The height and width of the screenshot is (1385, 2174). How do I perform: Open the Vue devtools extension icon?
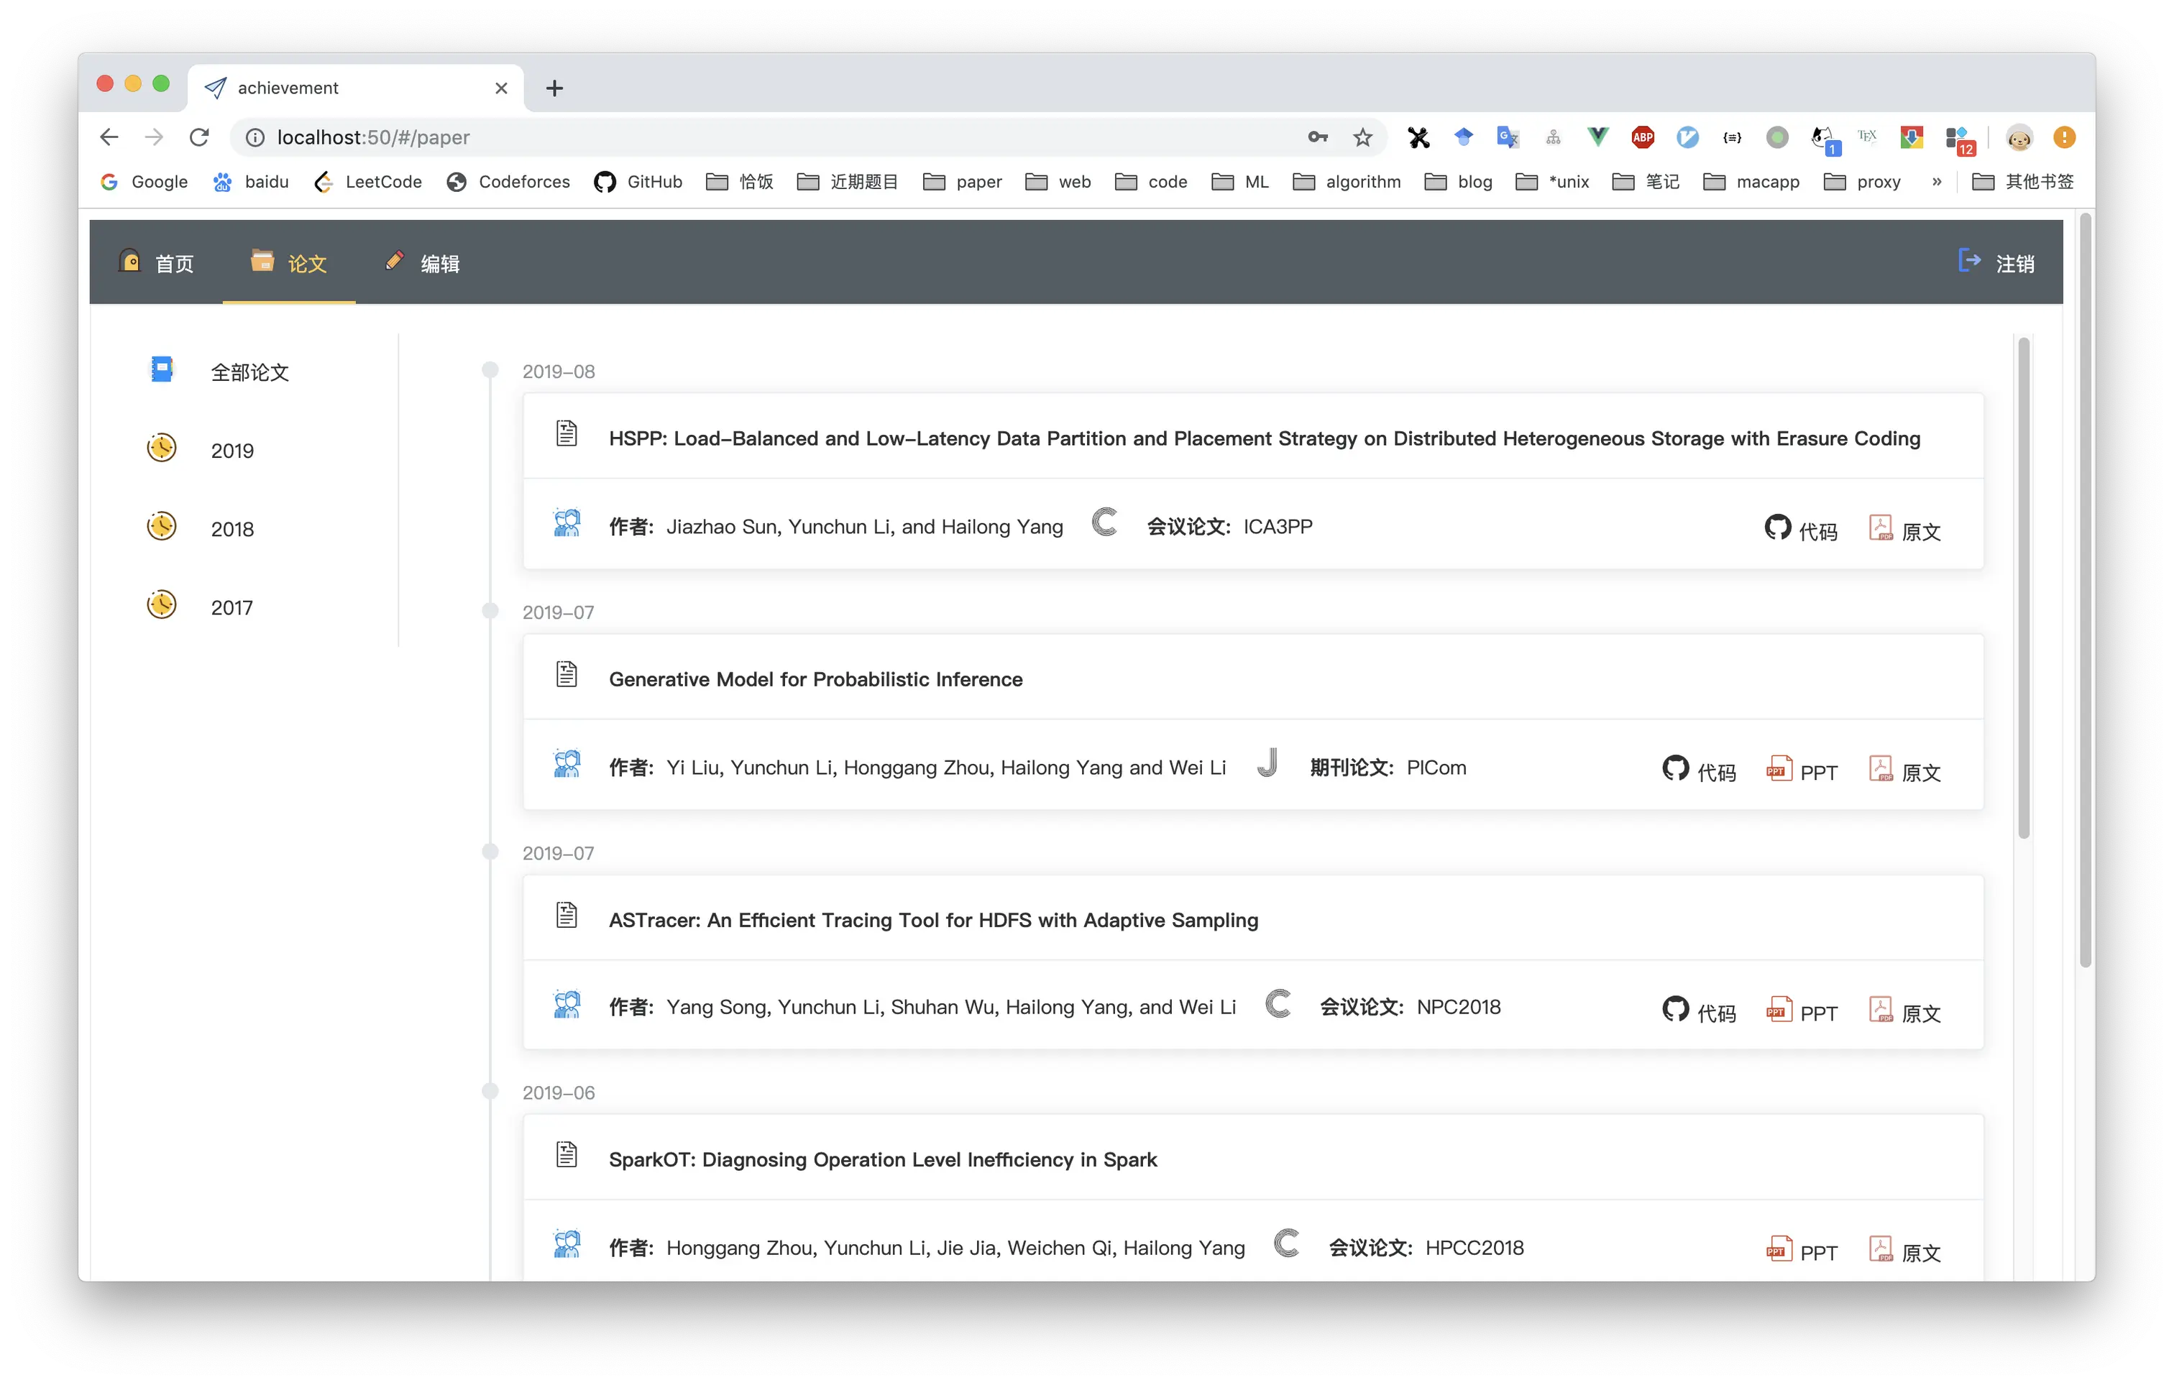click(x=1597, y=137)
